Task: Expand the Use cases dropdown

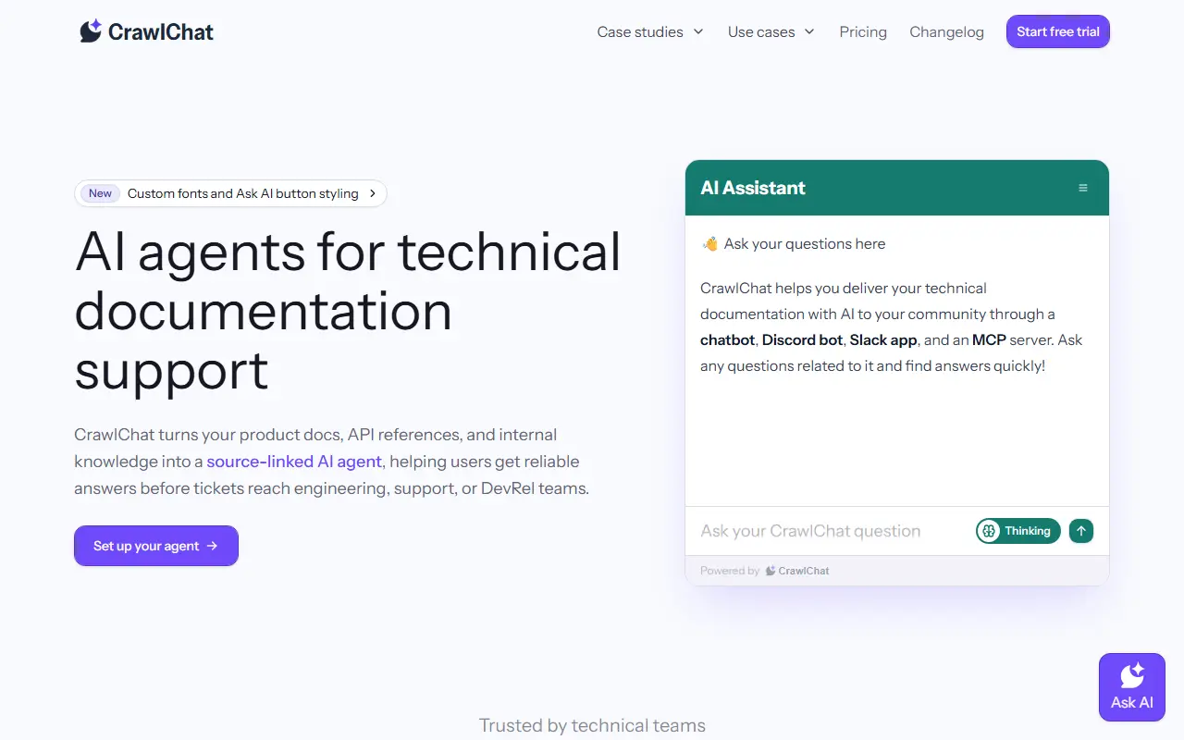Action: click(771, 31)
